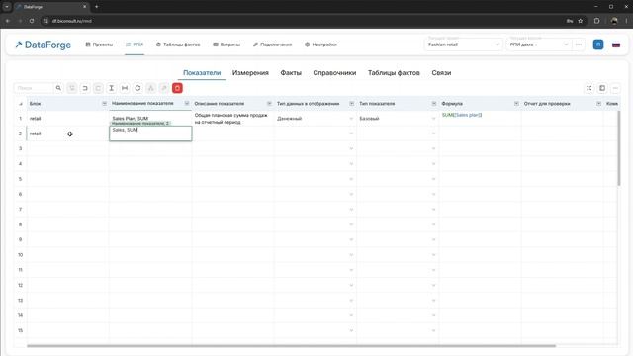Click the column width icon in the table toolbar
Screen dimensions: 633x356
125,88
